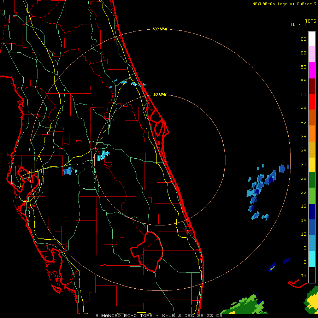Click the black TH threshold legend swatch
Screen dimensions: 318x318
point(312,275)
